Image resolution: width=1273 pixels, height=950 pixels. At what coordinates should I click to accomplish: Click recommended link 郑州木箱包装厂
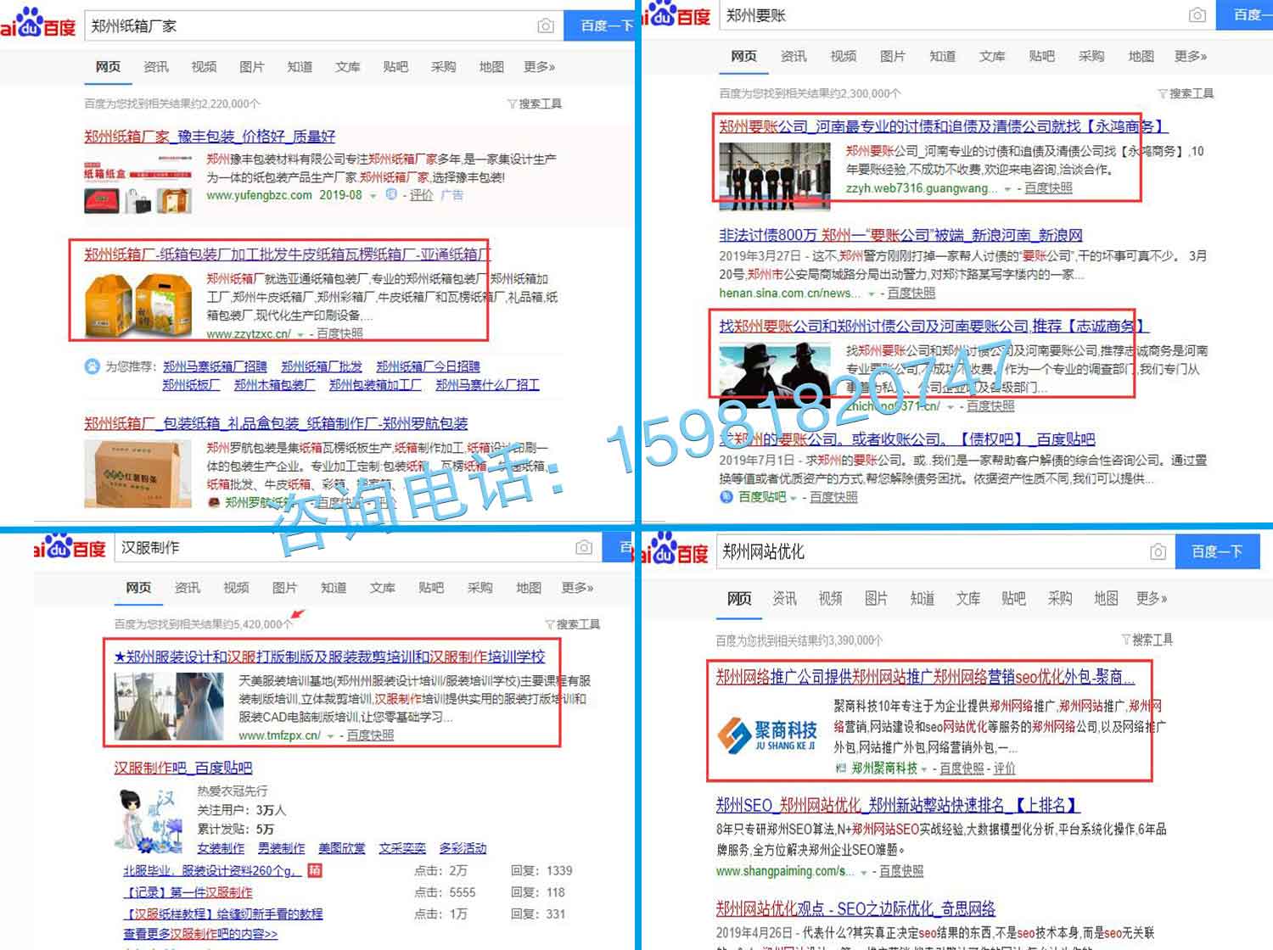[x=274, y=385]
